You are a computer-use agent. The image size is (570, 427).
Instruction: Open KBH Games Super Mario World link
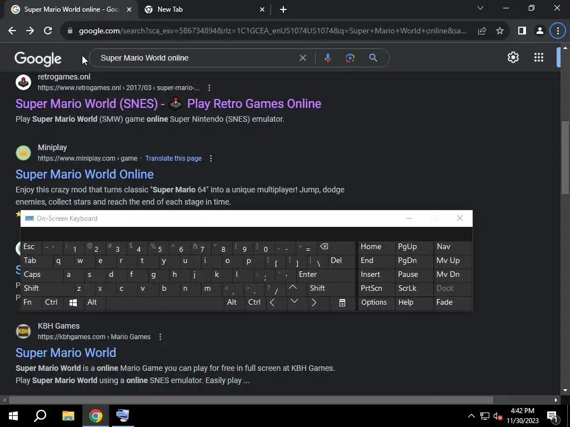(x=66, y=353)
